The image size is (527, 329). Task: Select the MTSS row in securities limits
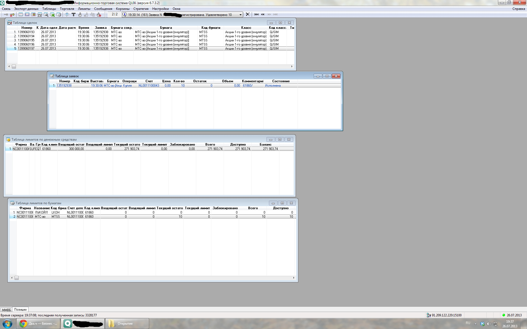[152, 217]
